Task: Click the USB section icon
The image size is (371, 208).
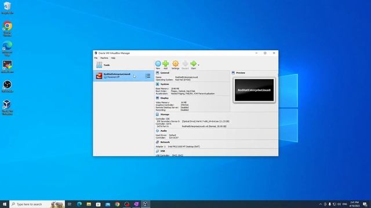Action: (x=158, y=151)
